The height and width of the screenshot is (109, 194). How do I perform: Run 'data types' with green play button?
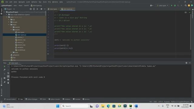click(172, 5)
